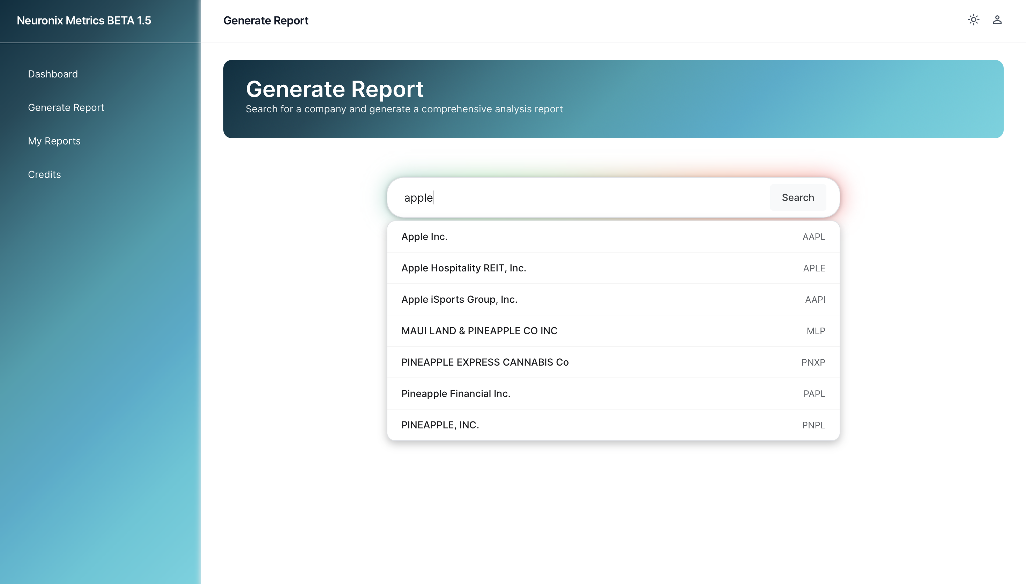Open the user profile icon
Screen dimensions: 1026x584
click(x=997, y=20)
